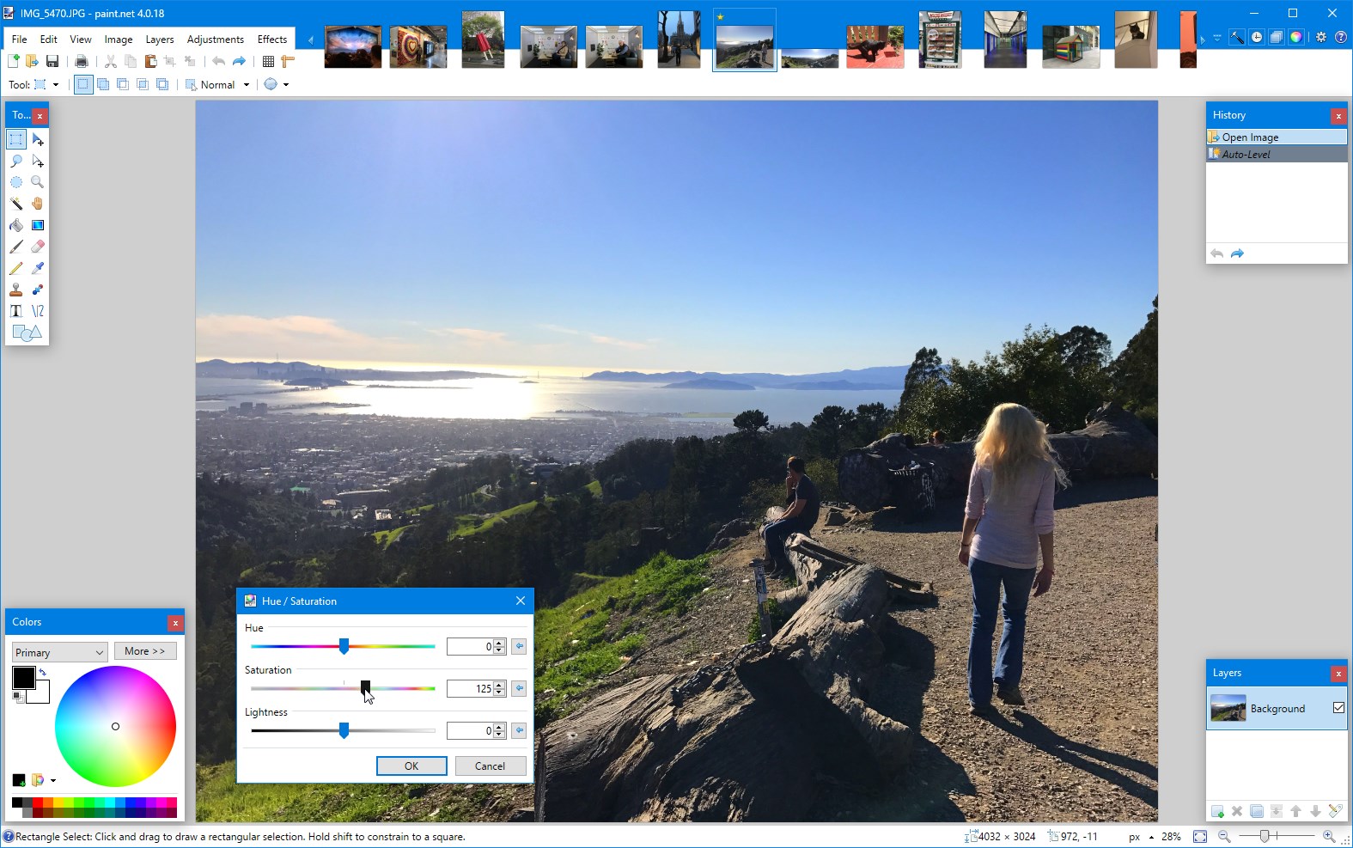Open the Adjustments menu
The image size is (1353, 848).
point(215,40)
